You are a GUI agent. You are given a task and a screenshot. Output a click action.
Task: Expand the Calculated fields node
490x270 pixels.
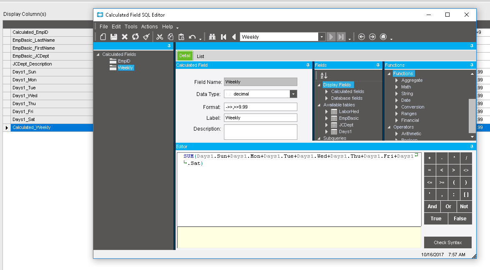(x=327, y=92)
